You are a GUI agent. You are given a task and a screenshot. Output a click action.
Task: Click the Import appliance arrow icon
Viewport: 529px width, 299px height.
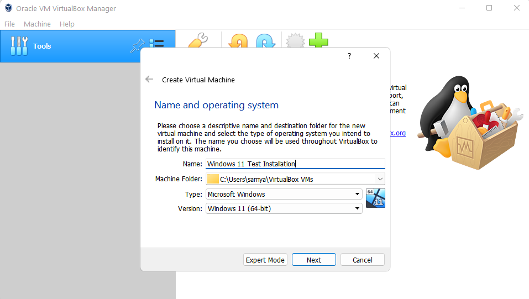pyautogui.click(x=238, y=40)
